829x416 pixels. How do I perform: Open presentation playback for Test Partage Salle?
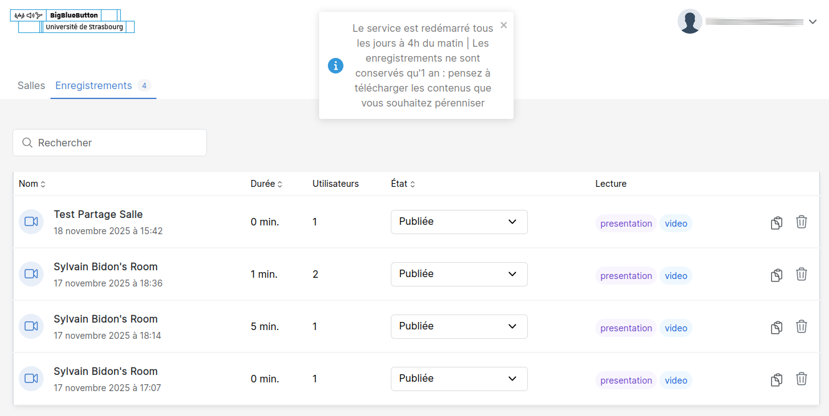[626, 224]
